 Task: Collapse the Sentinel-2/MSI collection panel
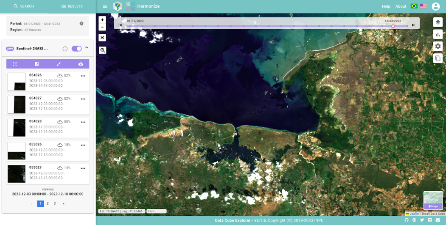pyautogui.click(x=87, y=48)
